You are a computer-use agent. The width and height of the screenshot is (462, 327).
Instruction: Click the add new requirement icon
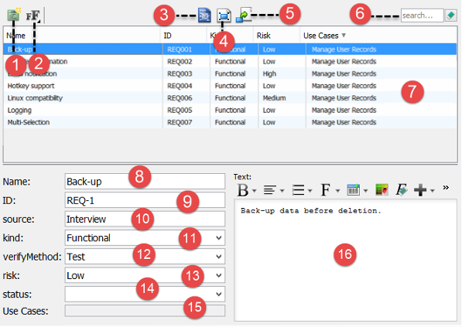click(x=14, y=15)
